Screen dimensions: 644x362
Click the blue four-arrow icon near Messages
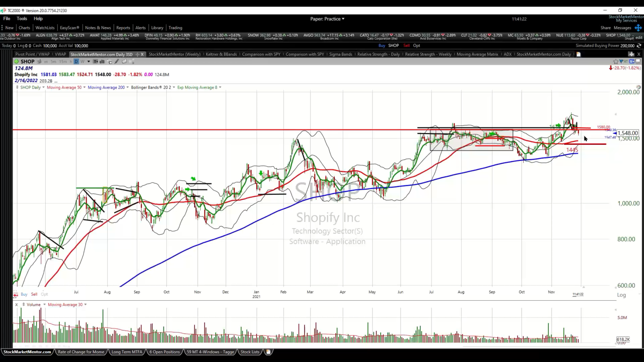tap(638, 28)
